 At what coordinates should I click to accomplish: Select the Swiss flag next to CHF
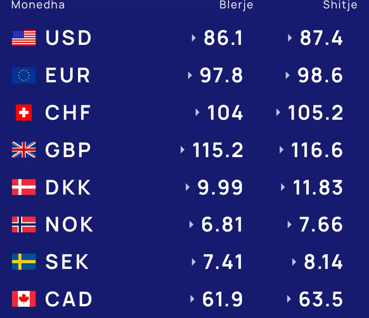24,113
